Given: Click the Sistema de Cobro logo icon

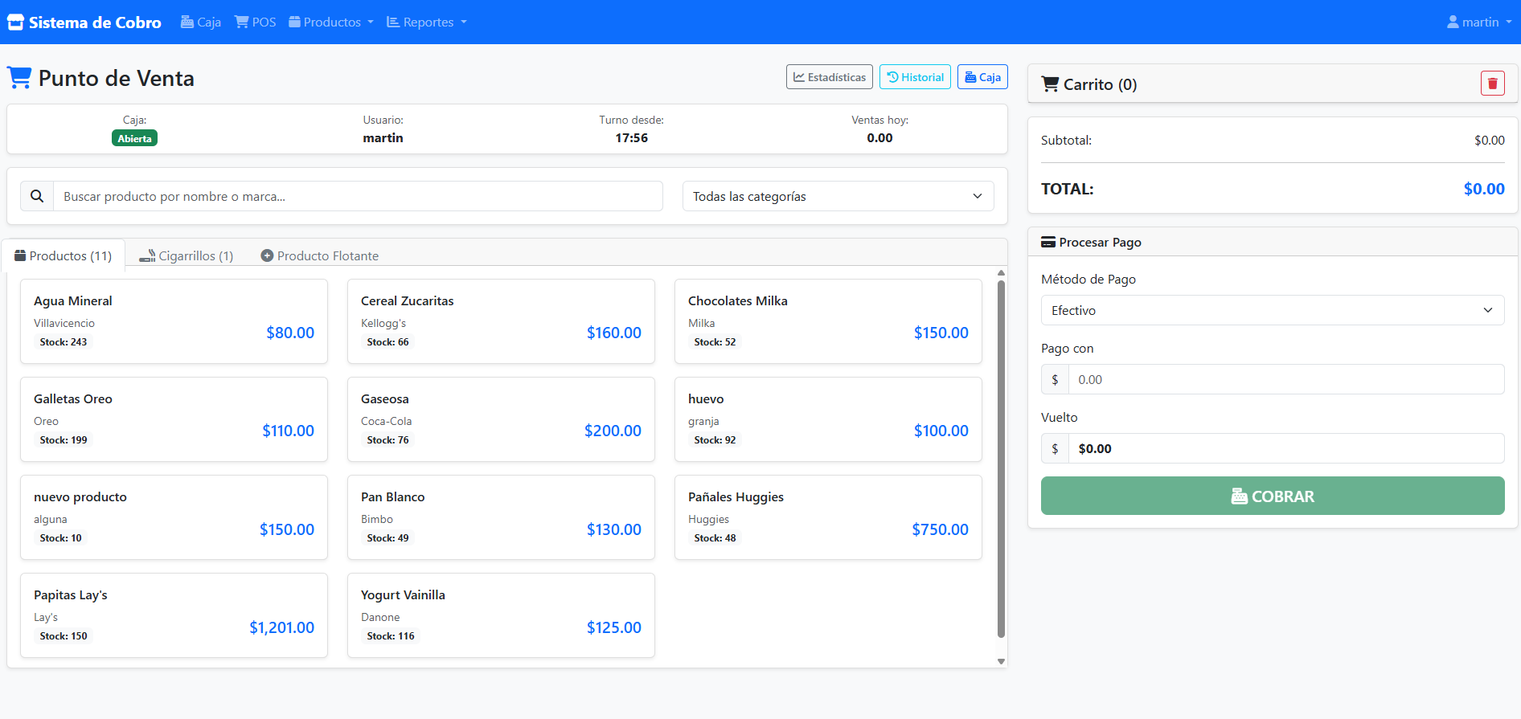Looking at the screenshot, I should tap(16, 22).
